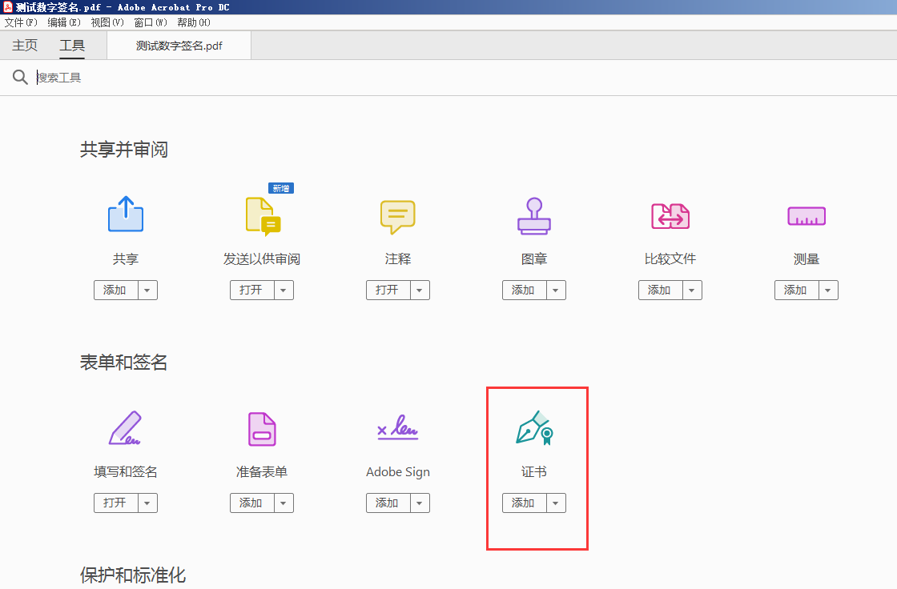Screen dimensions: 897x589
Task: Open the 比较文件 (Compare Files) icon
Action: 670,214
